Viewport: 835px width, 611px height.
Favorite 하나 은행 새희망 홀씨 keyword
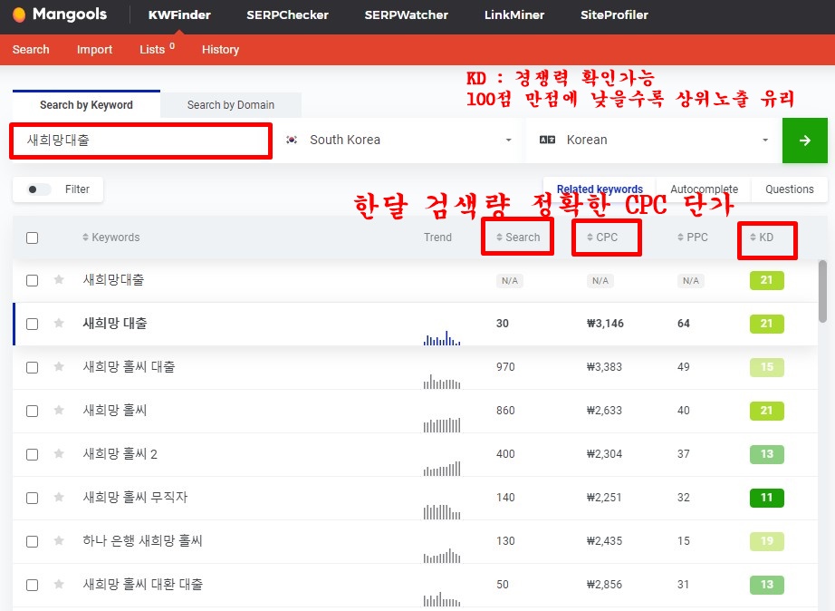[59, 540]
